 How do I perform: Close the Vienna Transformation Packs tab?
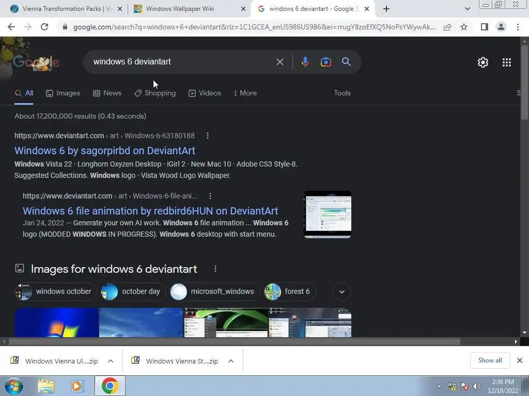coord(120,9)
